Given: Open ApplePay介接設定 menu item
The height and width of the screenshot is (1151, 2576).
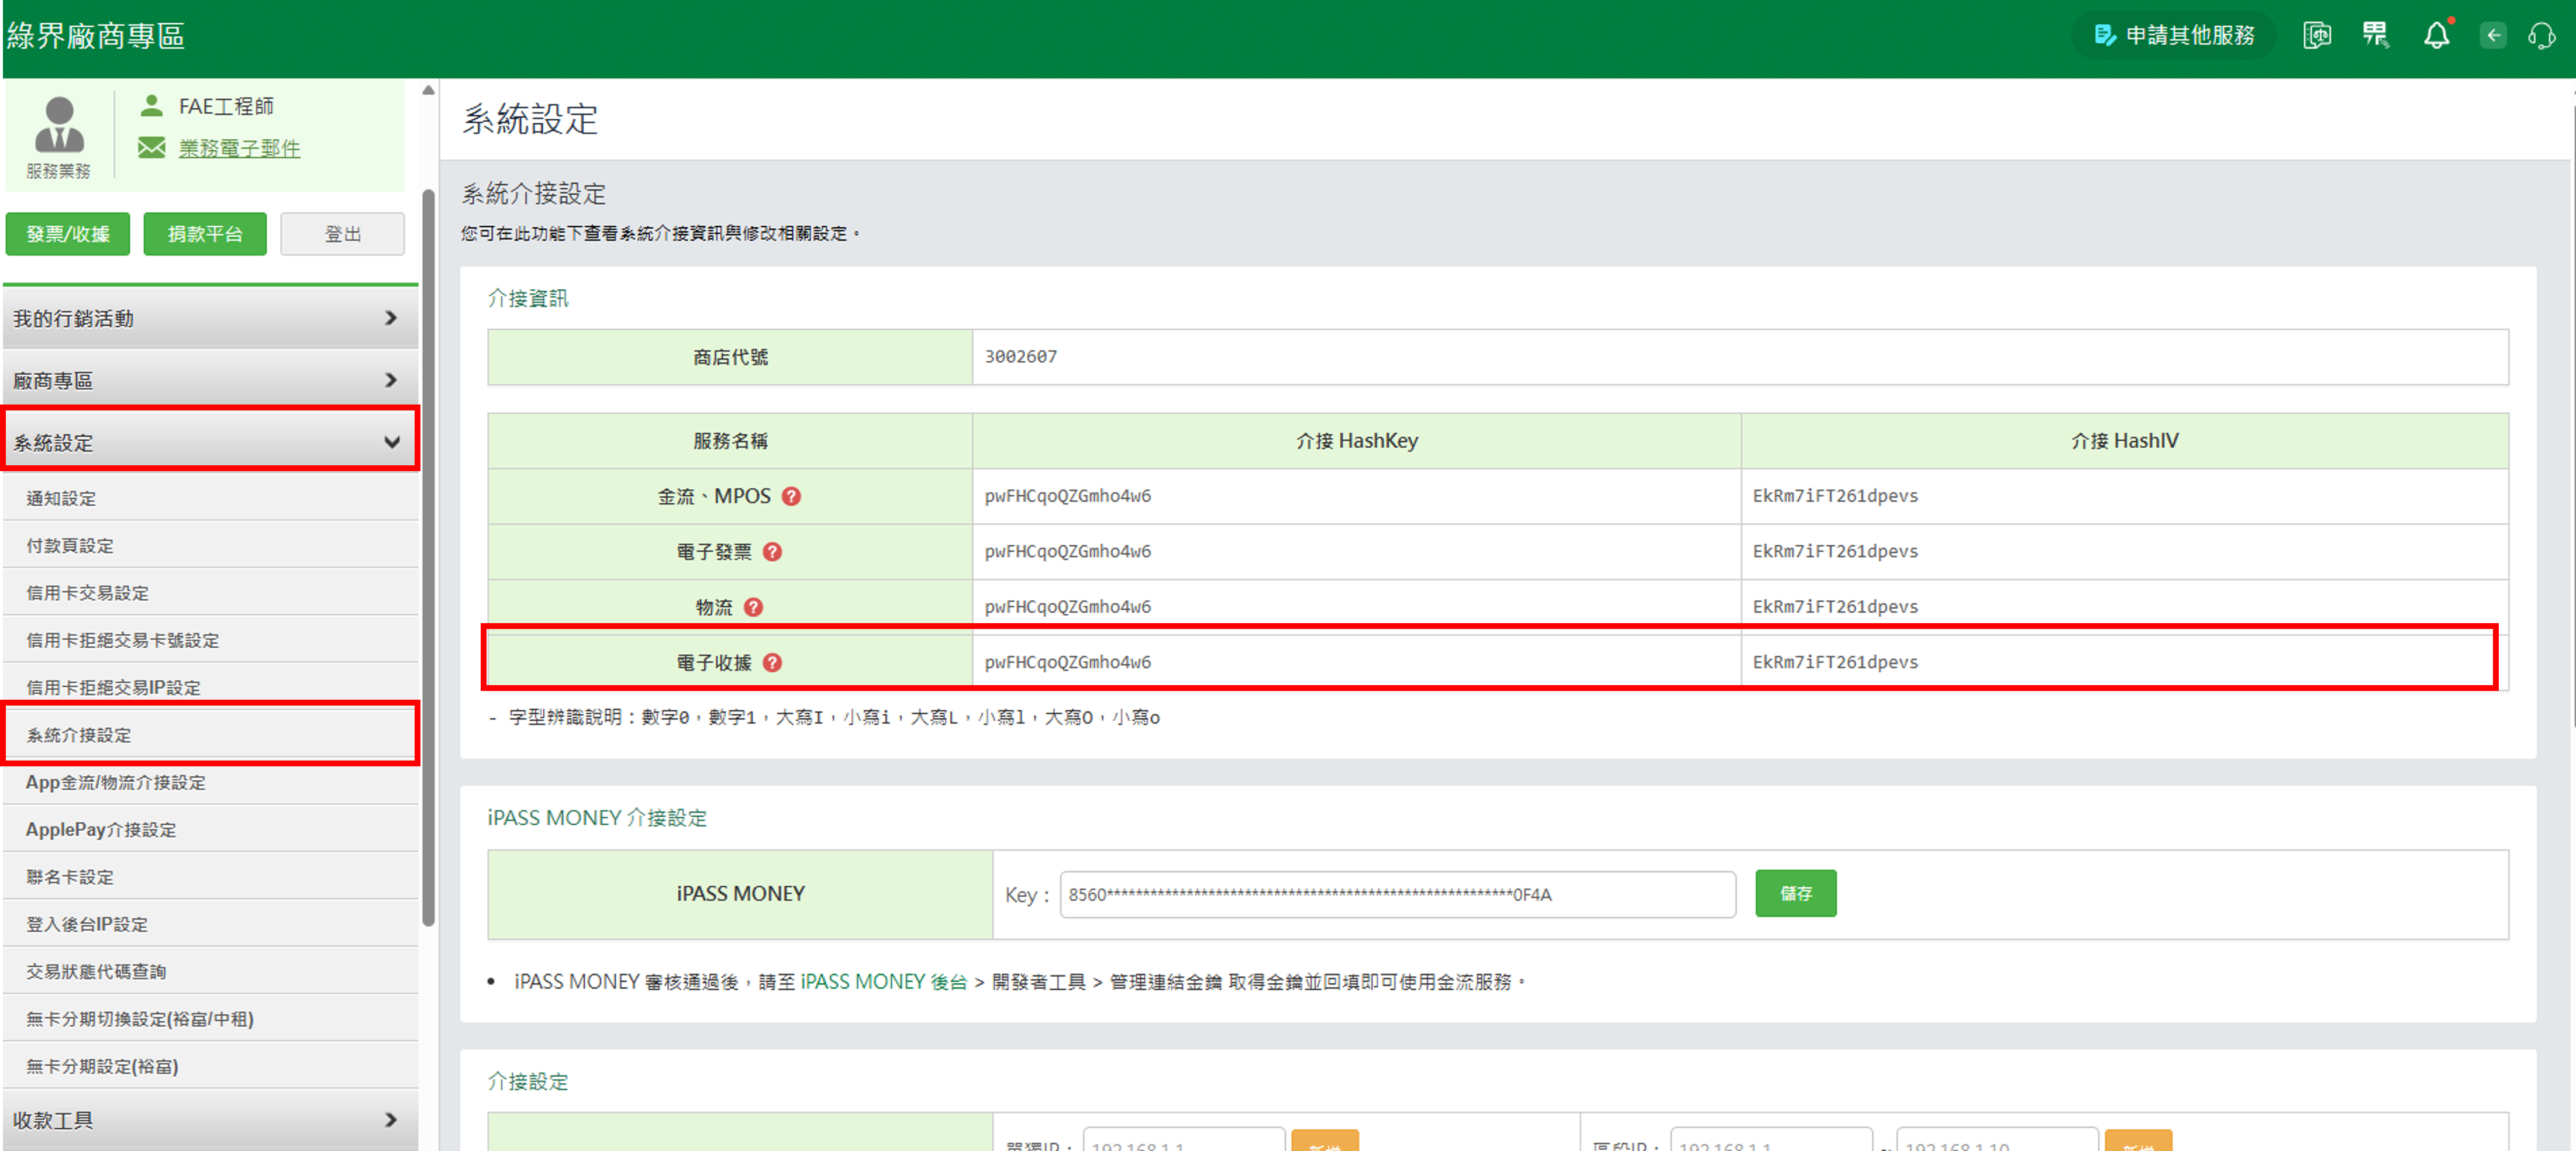Looking at the screenshot, I should click(x=101, y=829).
